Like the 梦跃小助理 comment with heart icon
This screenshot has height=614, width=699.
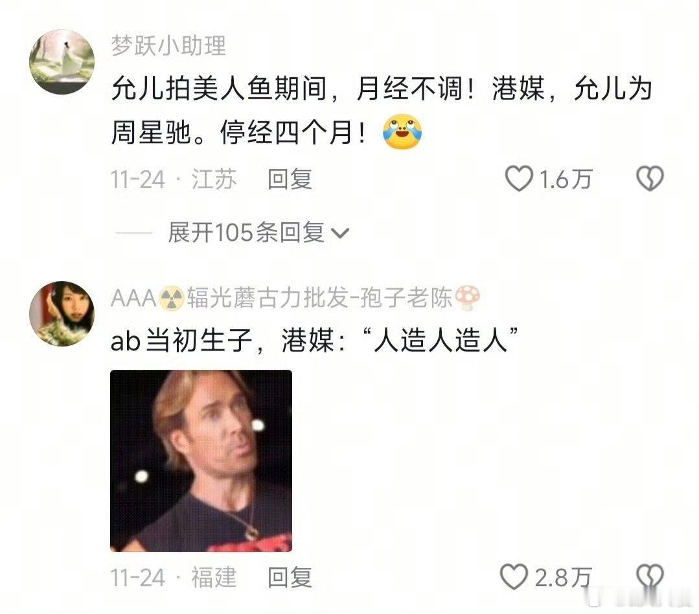pos(518,179)
